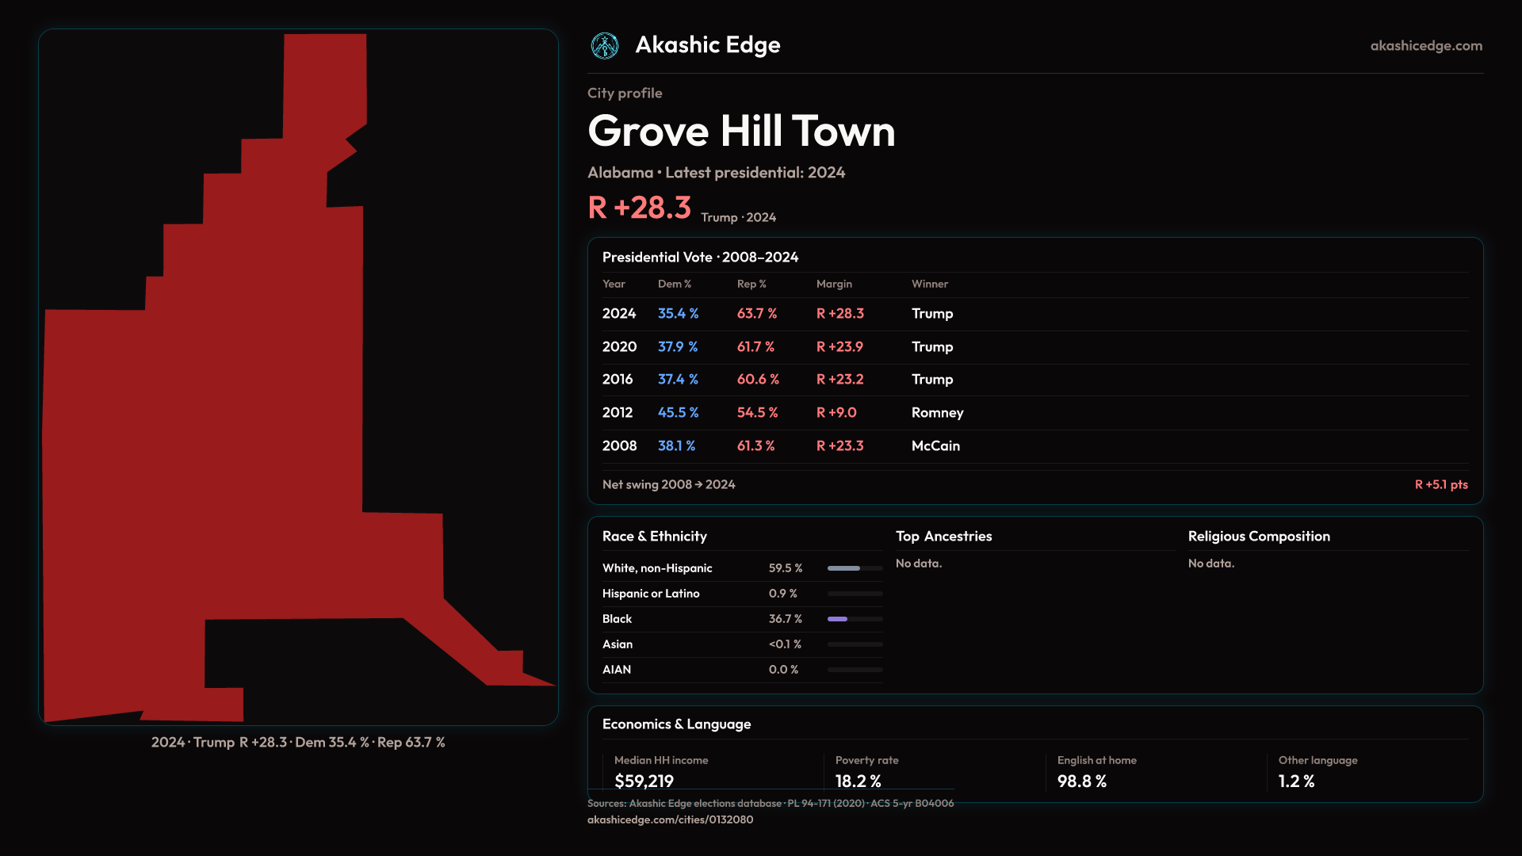Click the R +28.3 headline margin

tap(639, 208)
